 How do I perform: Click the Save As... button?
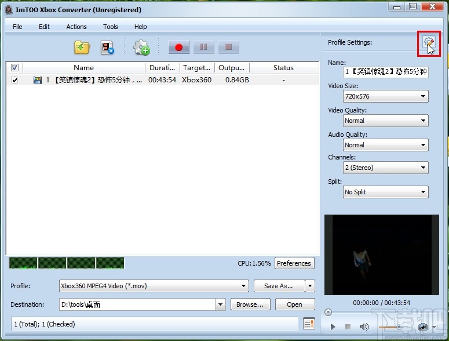[279, 286]
